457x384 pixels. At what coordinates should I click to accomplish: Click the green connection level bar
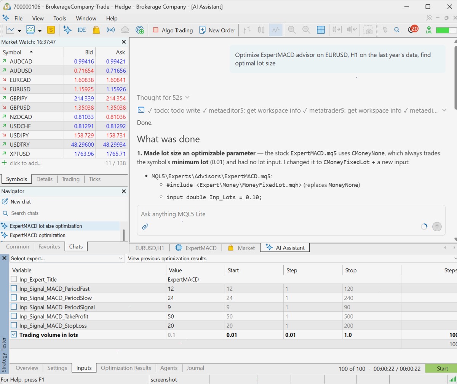point(446,30)
